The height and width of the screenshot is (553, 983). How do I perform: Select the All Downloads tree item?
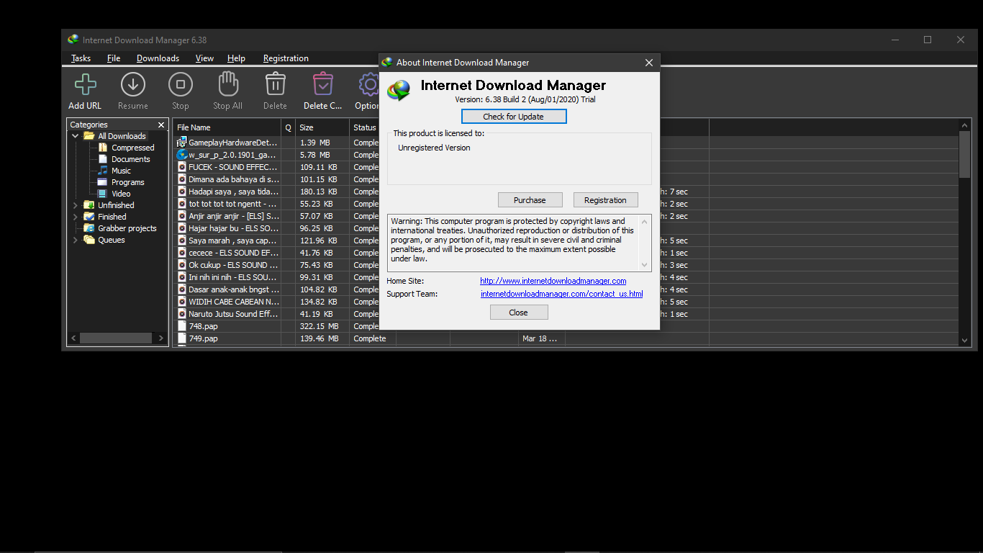click(x=122, y=136)
